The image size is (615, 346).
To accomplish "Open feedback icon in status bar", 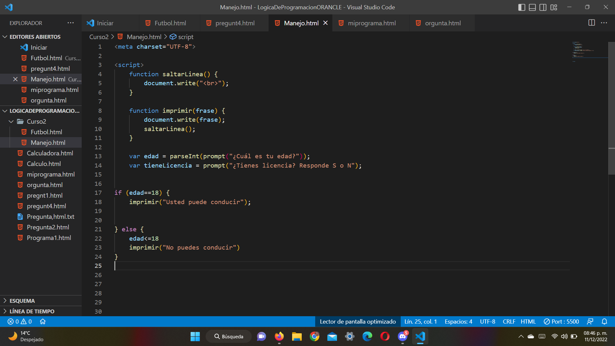I will [x=590, y=321].
